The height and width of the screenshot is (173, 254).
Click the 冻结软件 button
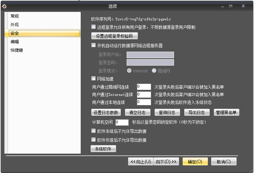tap(104, 149)
